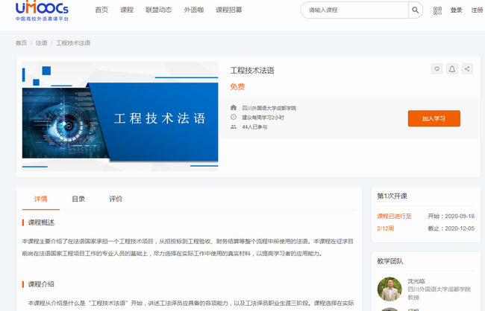The height and width of the screenshot is (311, 485).
Task: Click the notification bell icon
Action: pos(452,69)
